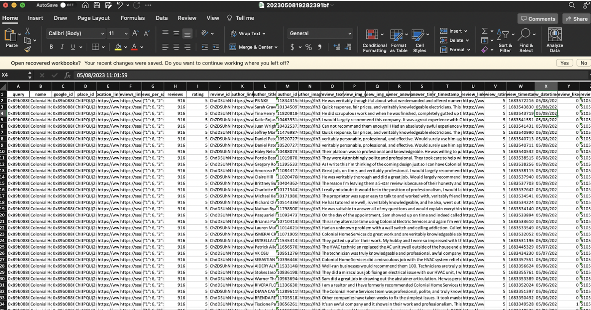This screenshot has width=591, height=310.
Task: Apply the yellow fill color swatch
Action: tap(118, 47)
